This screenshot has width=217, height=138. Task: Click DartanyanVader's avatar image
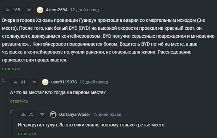tap(53, 114)
